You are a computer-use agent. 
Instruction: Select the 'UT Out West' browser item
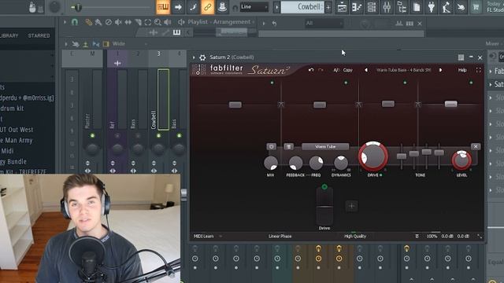(x=17, y=130)
